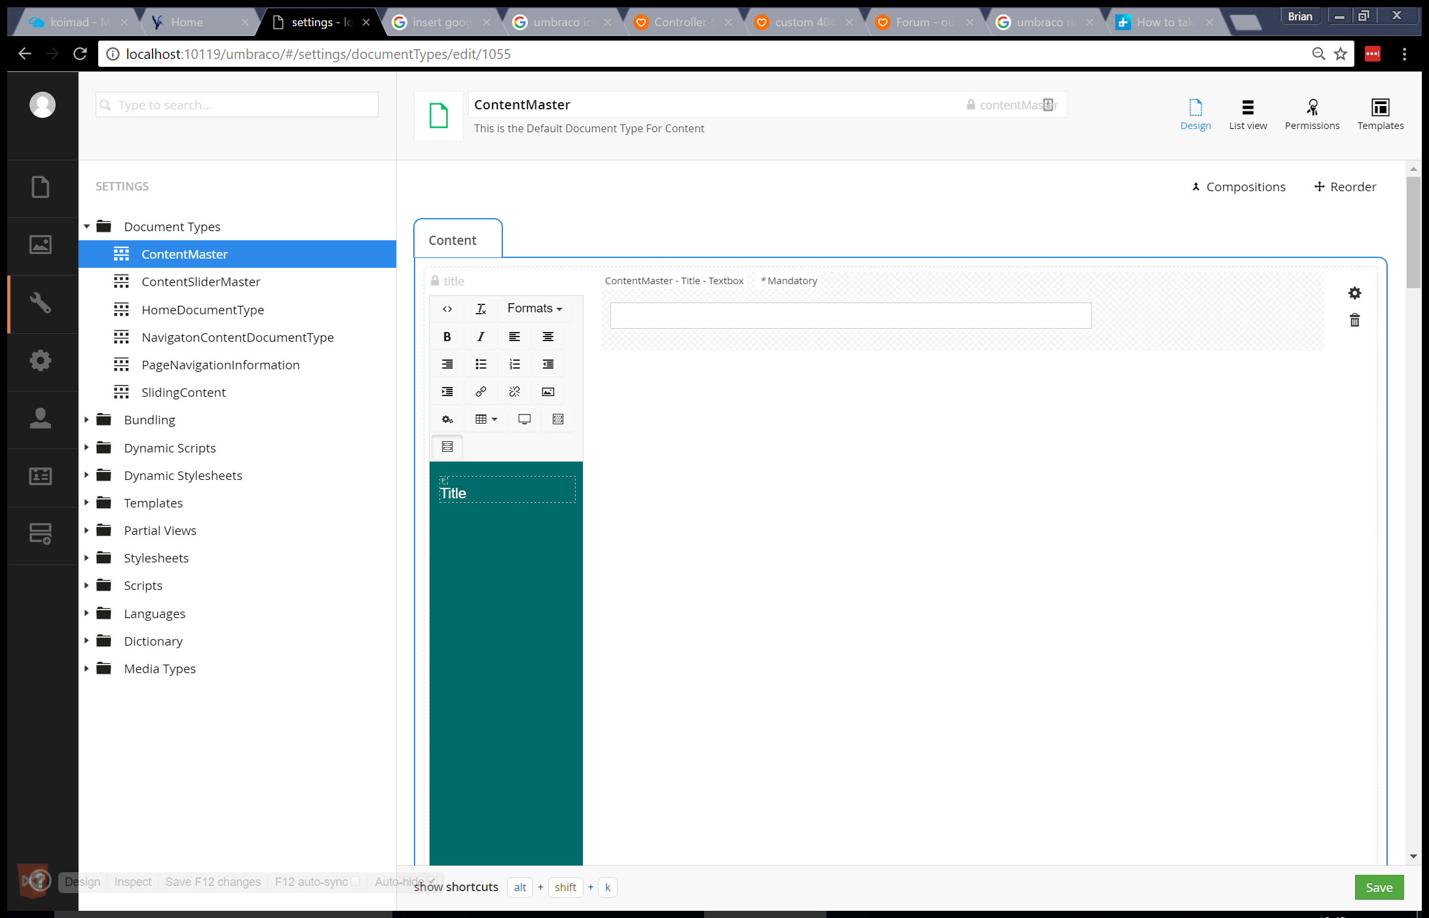Open the Formats dropdown
1429x918 pixels.
(534, 308)
